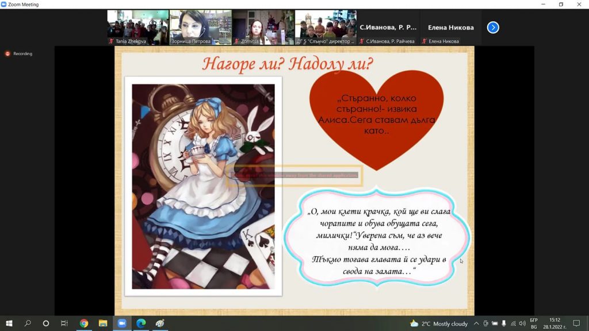Click the blue-pink framed quote box
589x331 pixels.
(x=377, y=237)
